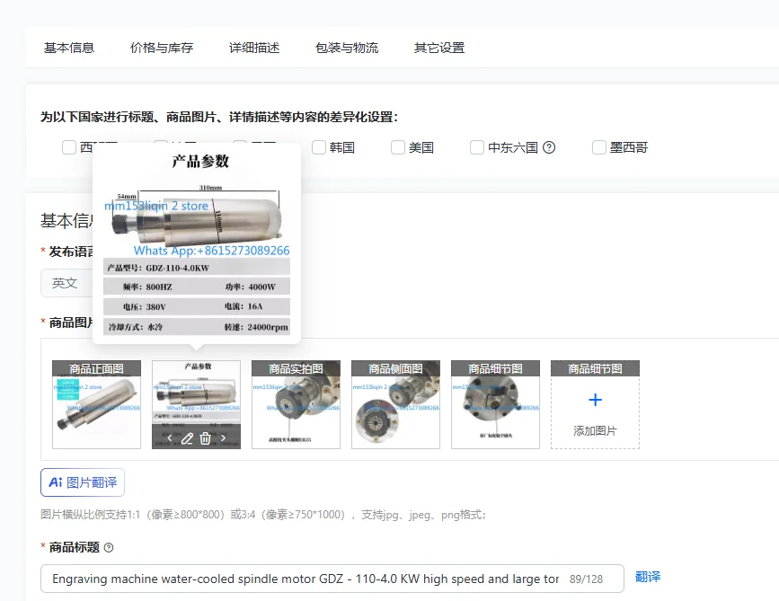This screenshot has height=601, width=779.
Task: Enable the 墨西哥 checkbox
Action: click(x=599, y=147)
